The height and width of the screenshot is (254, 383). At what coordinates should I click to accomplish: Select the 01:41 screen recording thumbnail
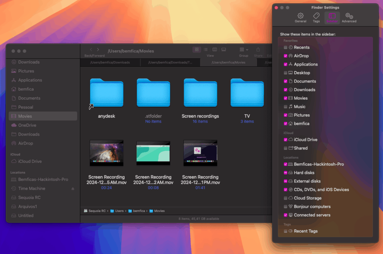pyautogui.click(x=200, y=153)
